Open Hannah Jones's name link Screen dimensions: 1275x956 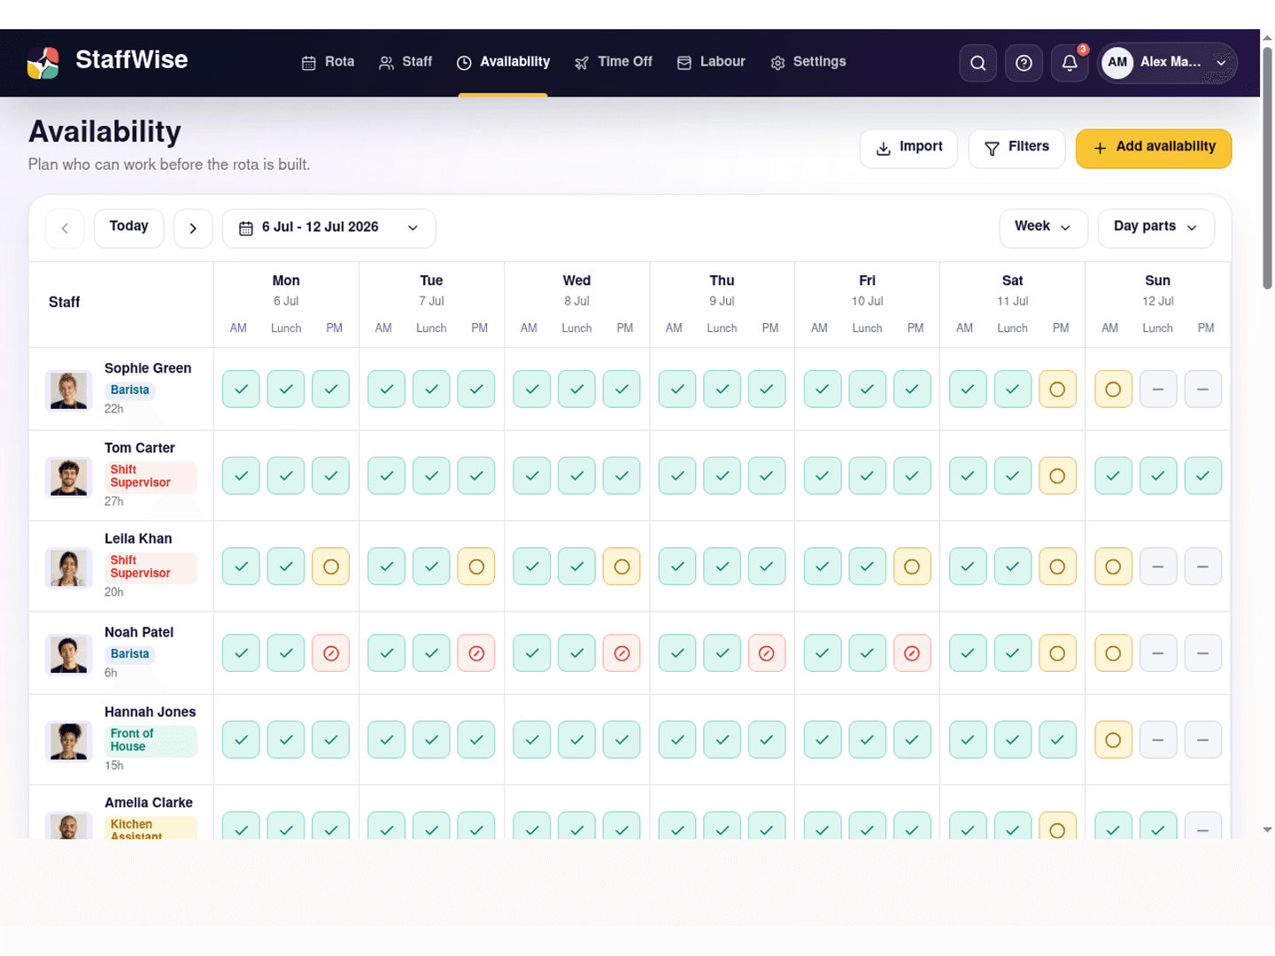[x=151, y=712]
